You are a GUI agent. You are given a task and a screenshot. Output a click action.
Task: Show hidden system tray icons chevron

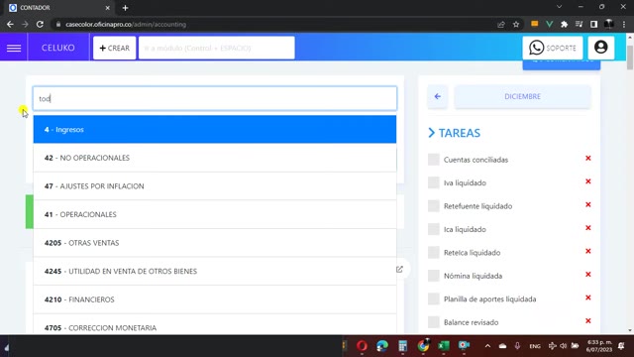pos(487,346)
